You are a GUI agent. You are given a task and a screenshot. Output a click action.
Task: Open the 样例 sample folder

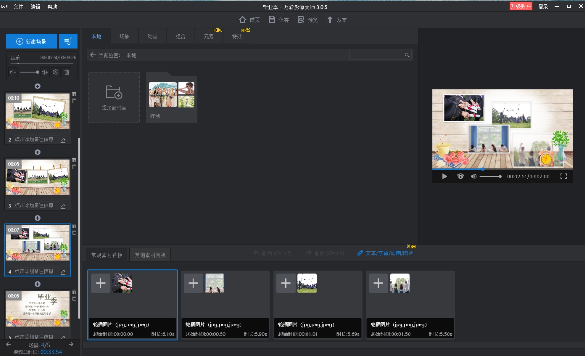(x=172, y=97)
